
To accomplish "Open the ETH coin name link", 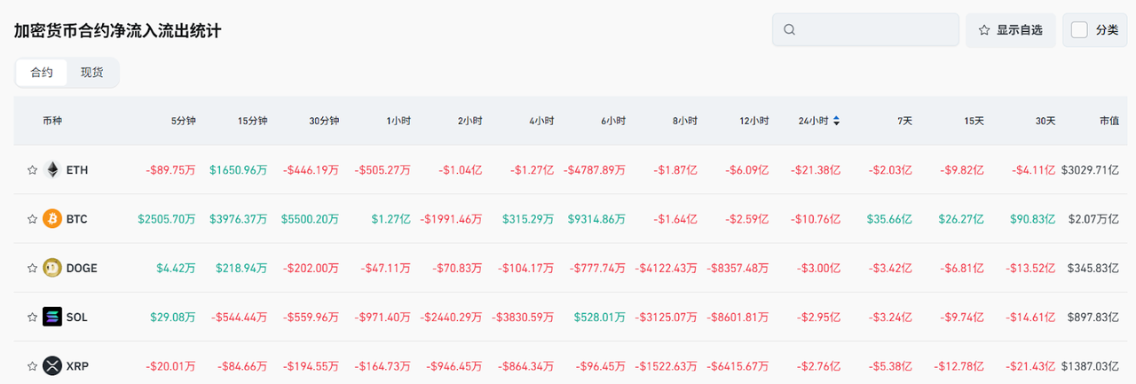I will [x=77, y=169].
